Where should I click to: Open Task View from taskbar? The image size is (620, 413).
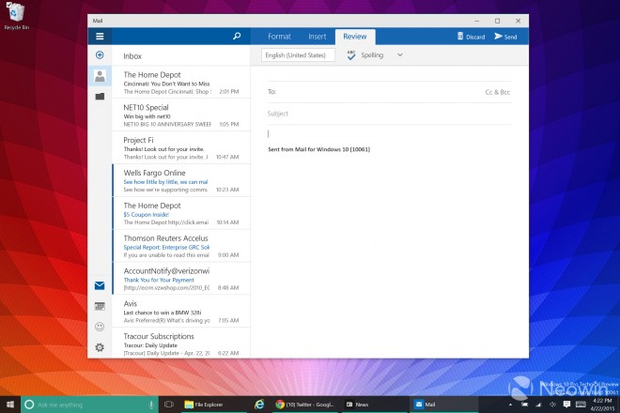(x=169, y=405)
